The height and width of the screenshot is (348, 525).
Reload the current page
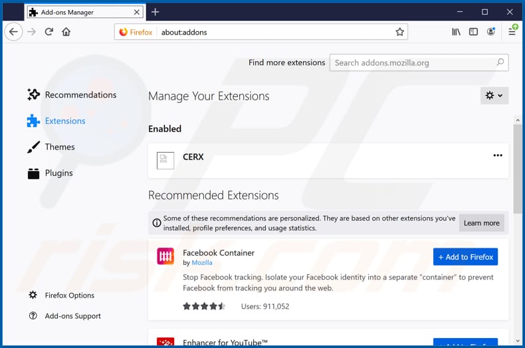[x=49, y=32]
